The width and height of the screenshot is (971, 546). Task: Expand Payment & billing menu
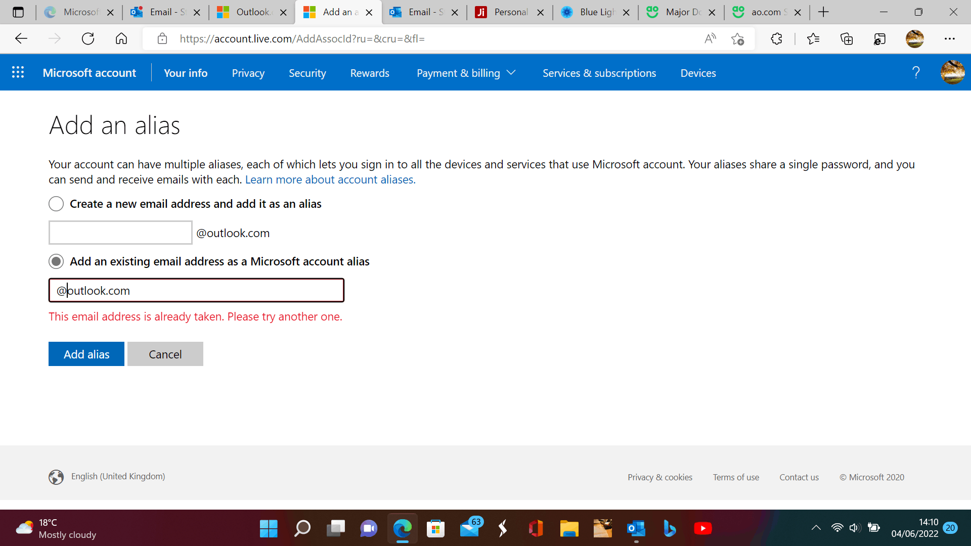coord(466,73)
